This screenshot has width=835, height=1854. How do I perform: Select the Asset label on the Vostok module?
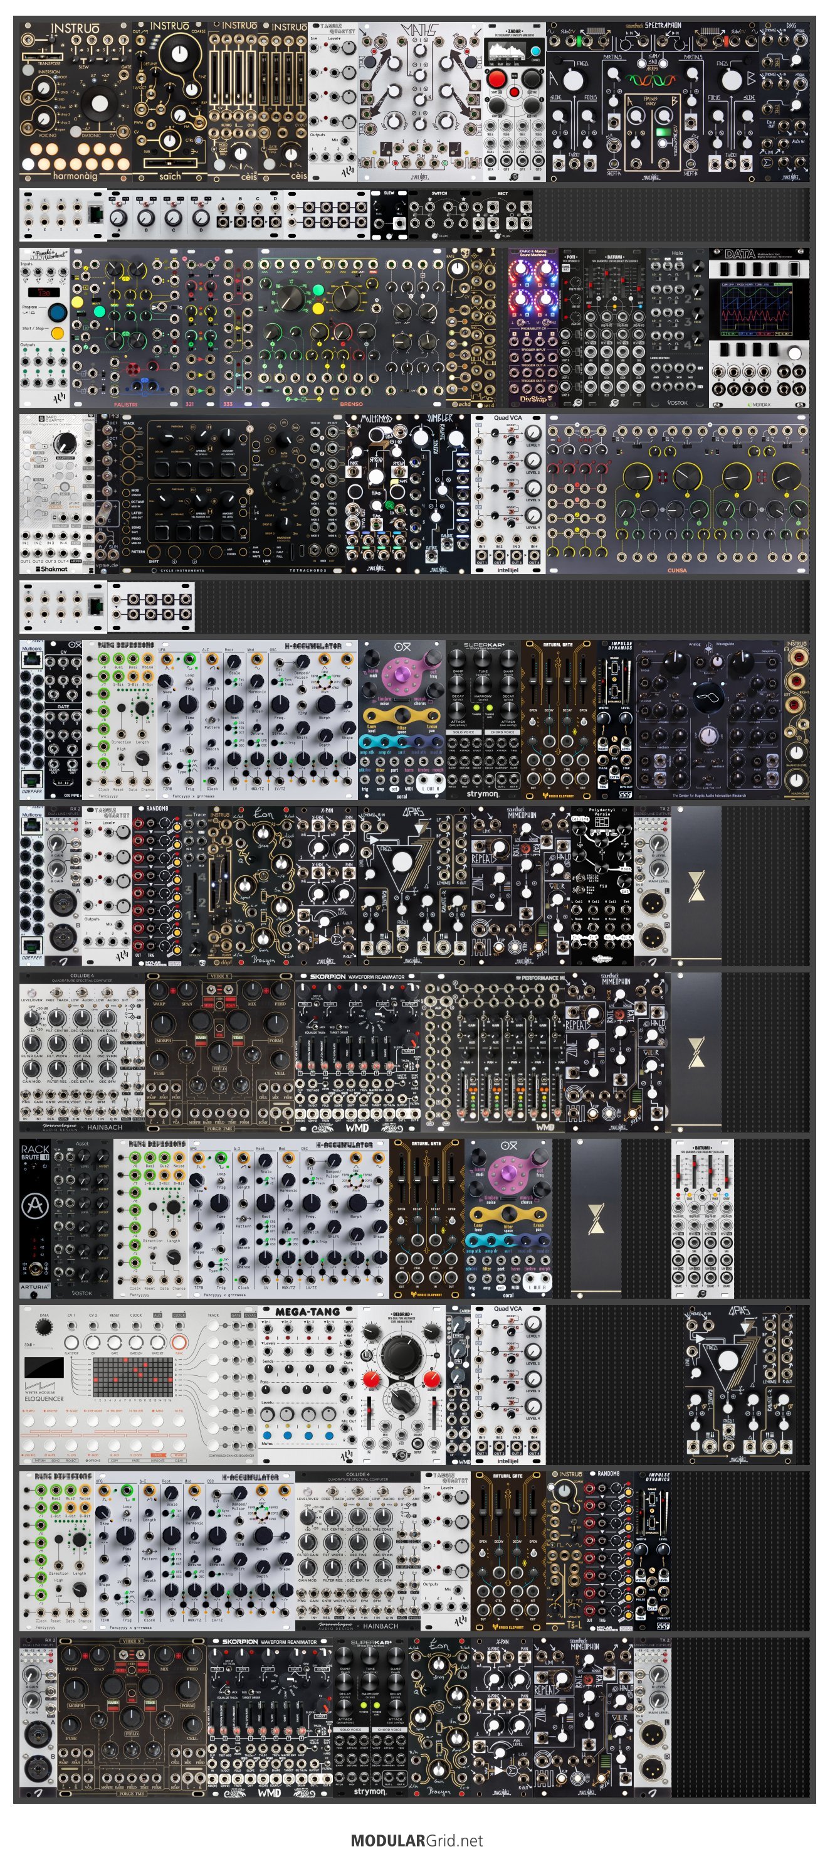click(x=81, y=1144)
